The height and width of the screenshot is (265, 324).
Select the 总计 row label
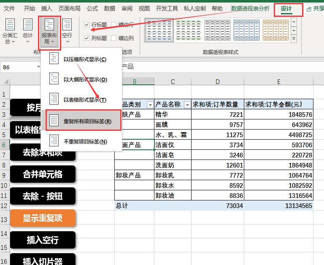[x=134, y=206]
